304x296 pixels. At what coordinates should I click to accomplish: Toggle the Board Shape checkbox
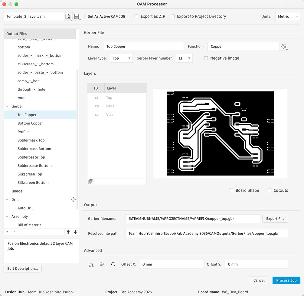[231, 190]
